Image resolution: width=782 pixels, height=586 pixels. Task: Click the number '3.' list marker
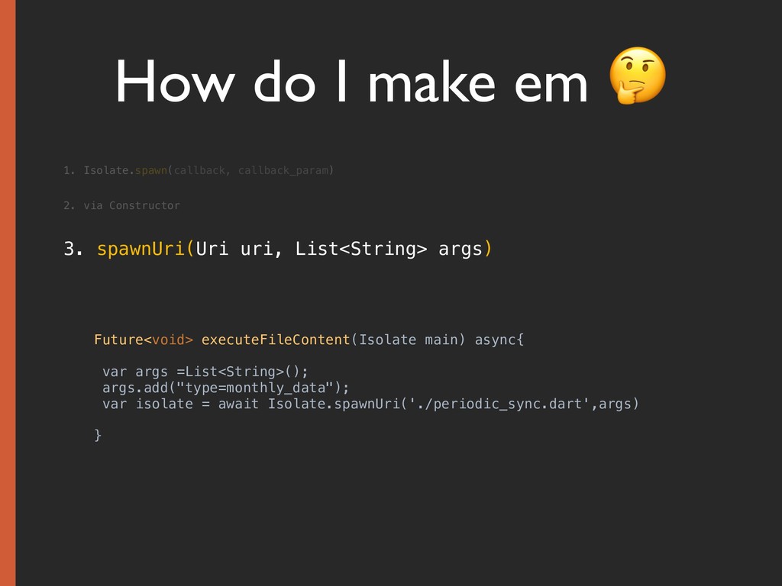point(73,249)
